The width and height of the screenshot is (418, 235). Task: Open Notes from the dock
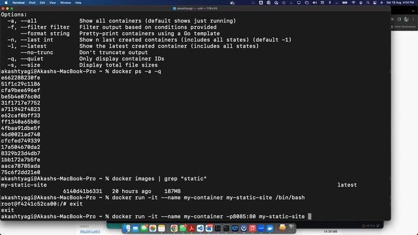(161, 228)
